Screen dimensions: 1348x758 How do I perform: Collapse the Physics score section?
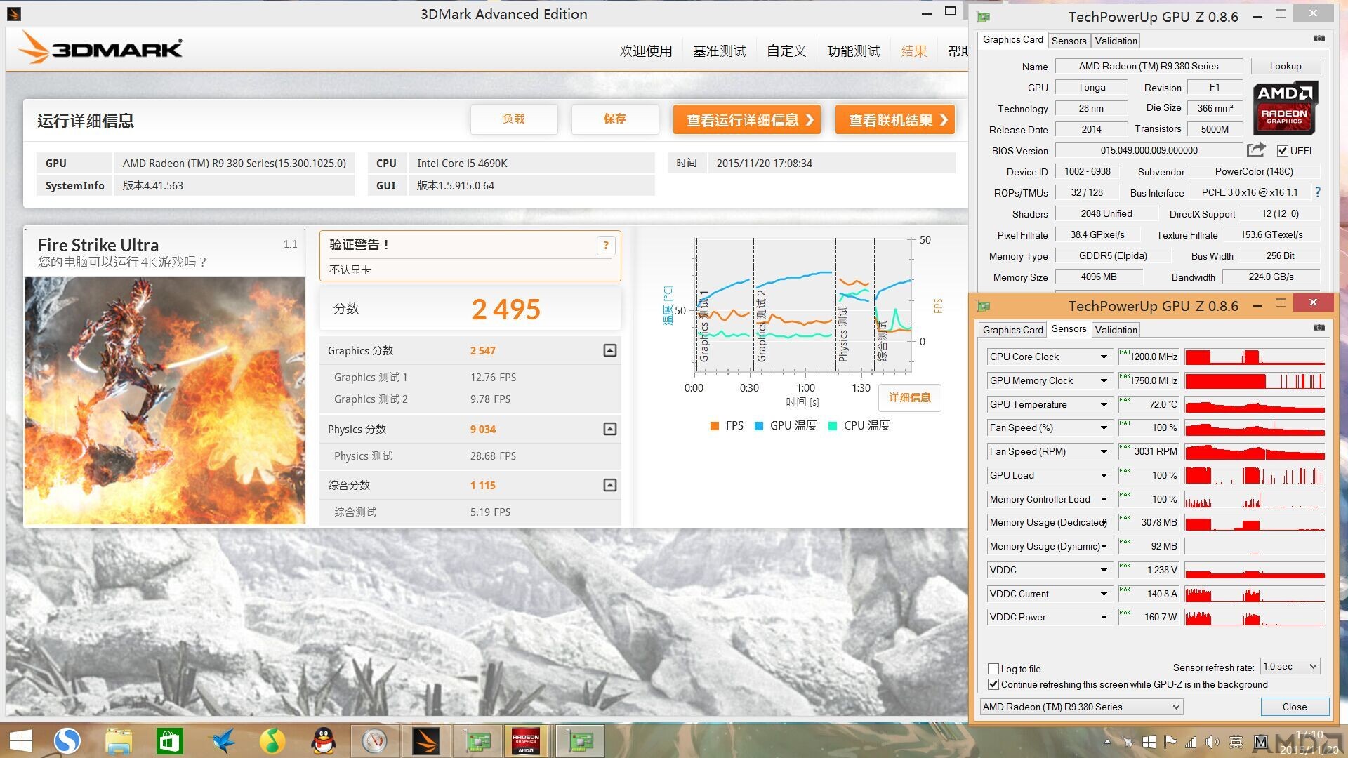click(x=610, y=429)
